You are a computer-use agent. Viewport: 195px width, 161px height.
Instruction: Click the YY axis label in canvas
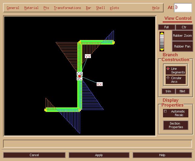(x=88, y=56)
